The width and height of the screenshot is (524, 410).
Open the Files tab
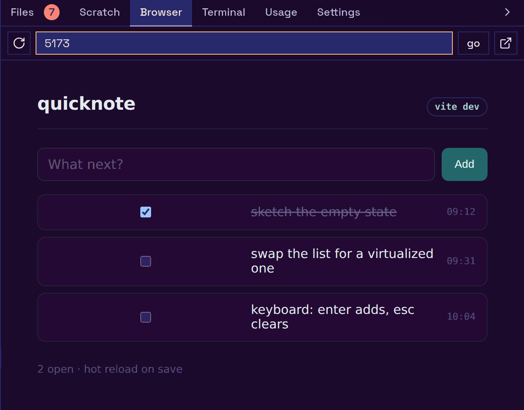(x=22, y=12)
